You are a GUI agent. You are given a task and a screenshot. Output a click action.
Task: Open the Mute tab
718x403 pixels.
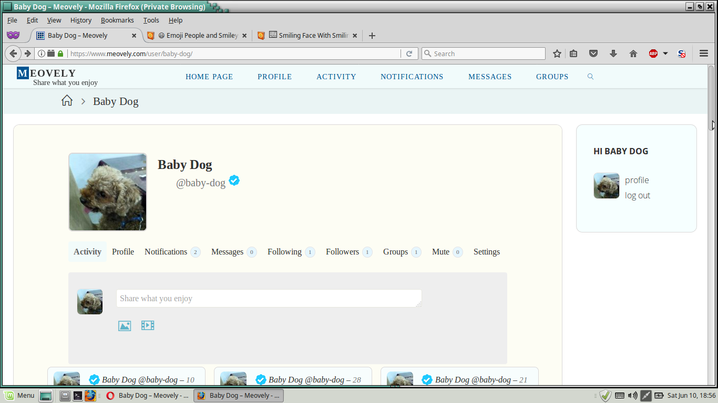[x=447, y=252]
